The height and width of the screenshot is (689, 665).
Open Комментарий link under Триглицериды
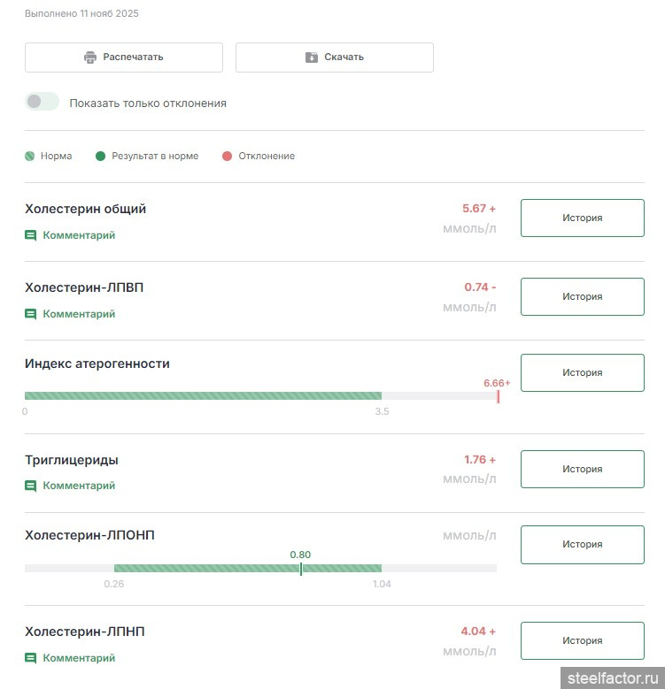point(79,486)
